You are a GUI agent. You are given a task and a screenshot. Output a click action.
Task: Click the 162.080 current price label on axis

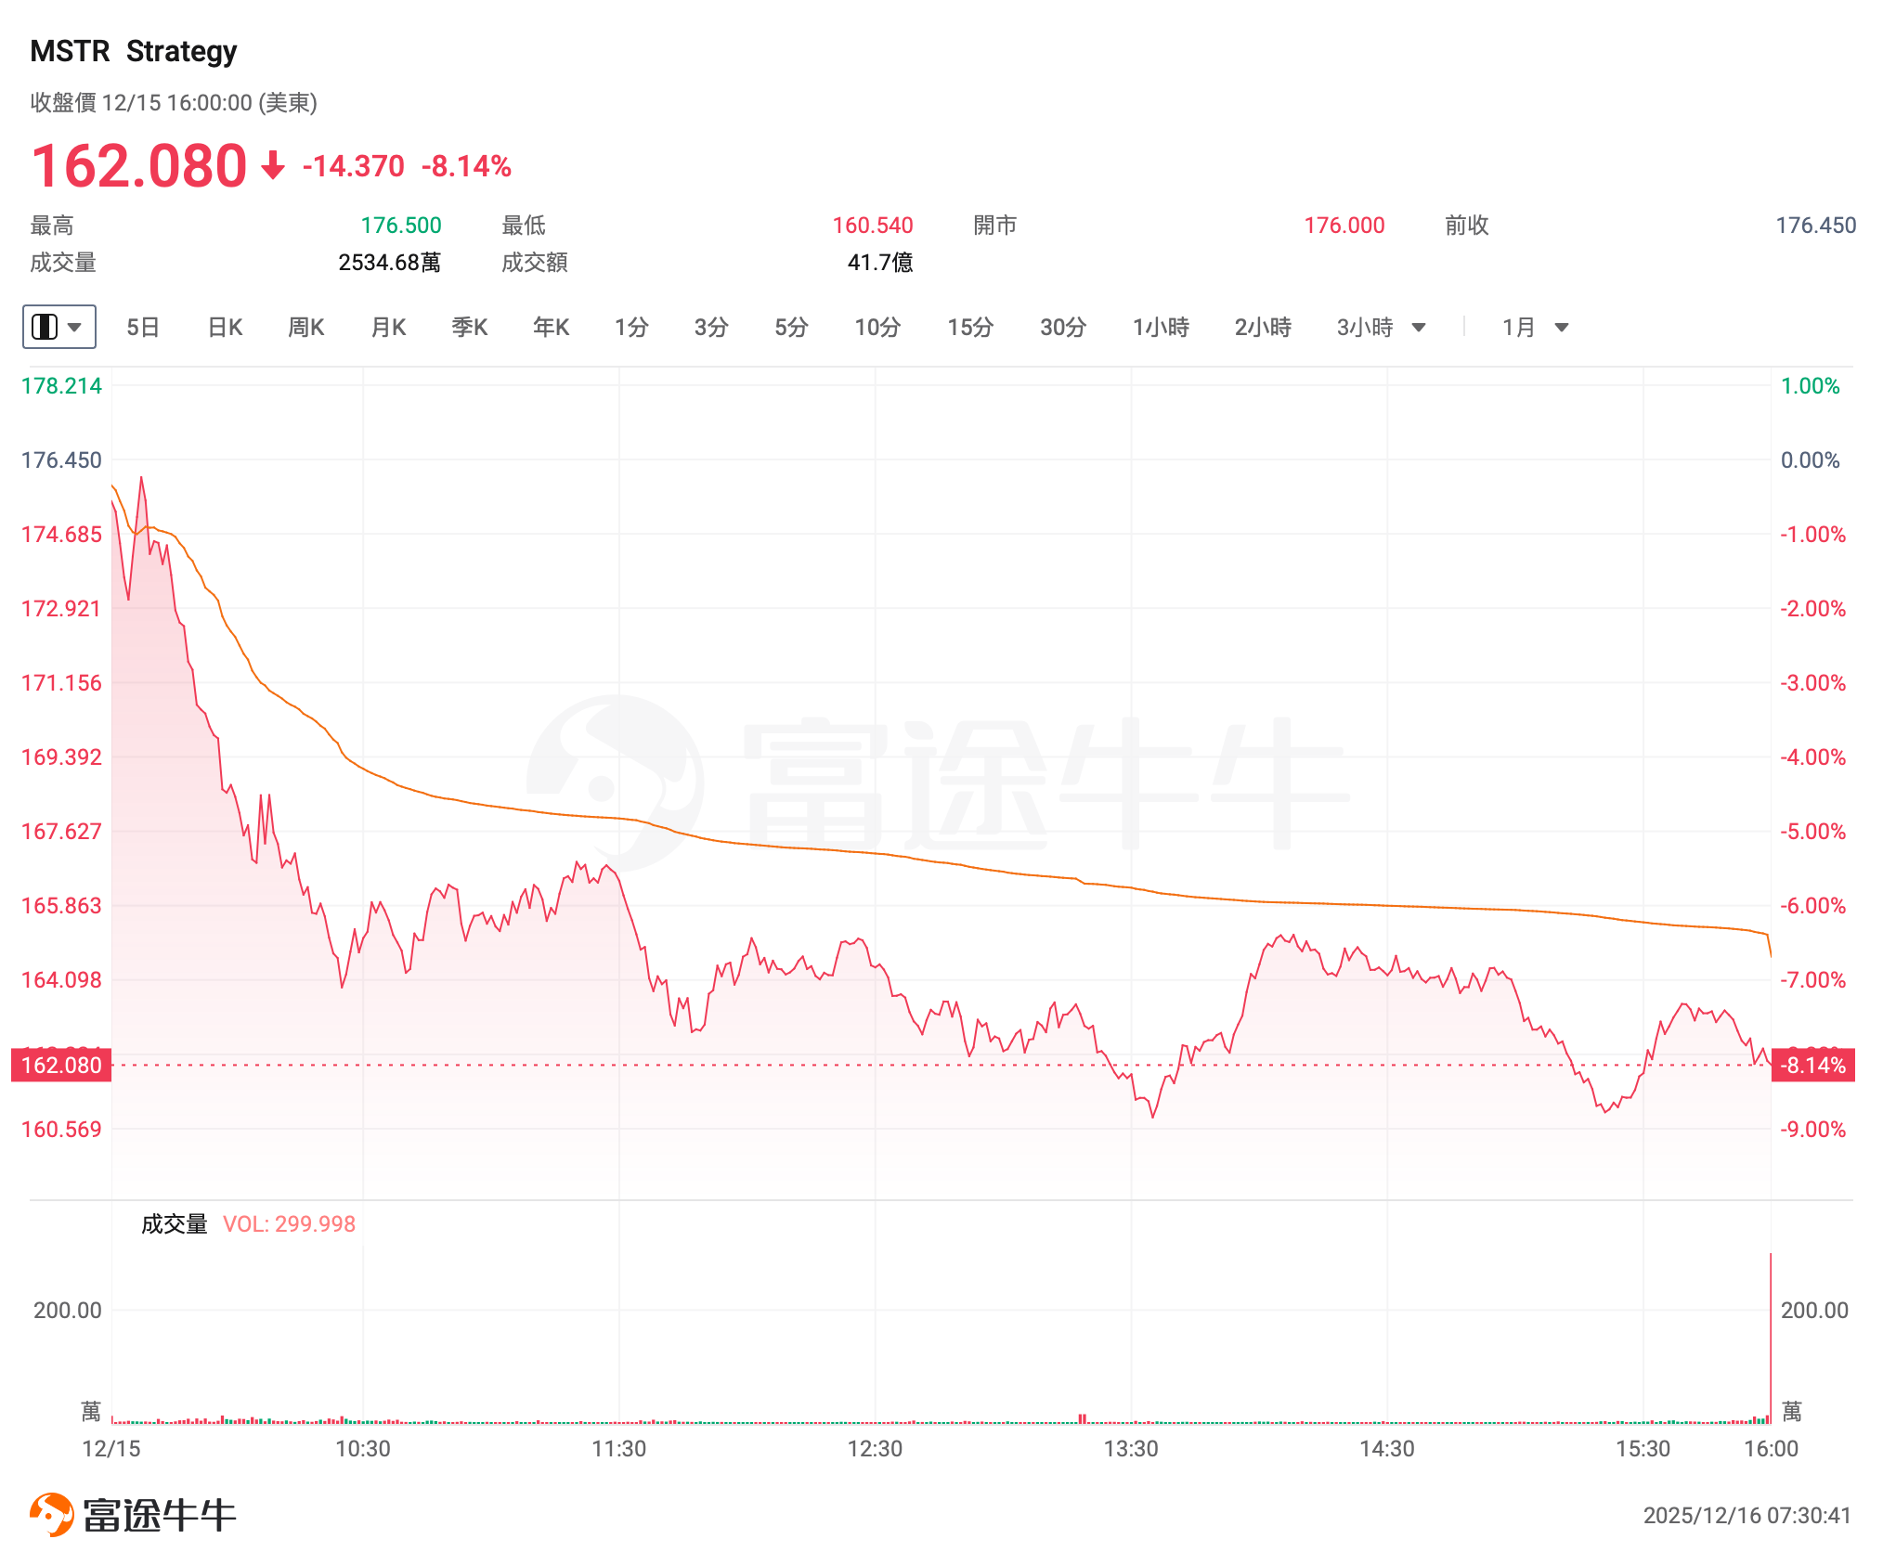pyautogui.click(x=61, y=1065)
